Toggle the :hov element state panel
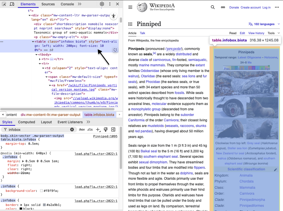Viewport: 283px width, 211px height. (x=82, y=129)
